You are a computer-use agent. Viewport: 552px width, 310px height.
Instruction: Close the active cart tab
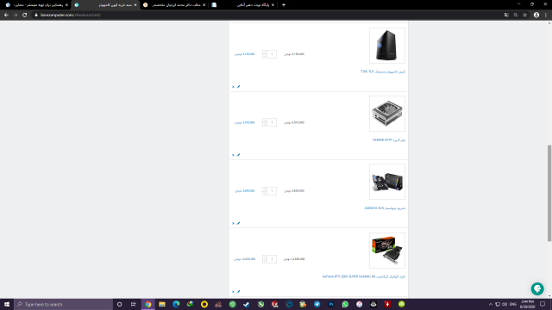(x=135, y=5)
